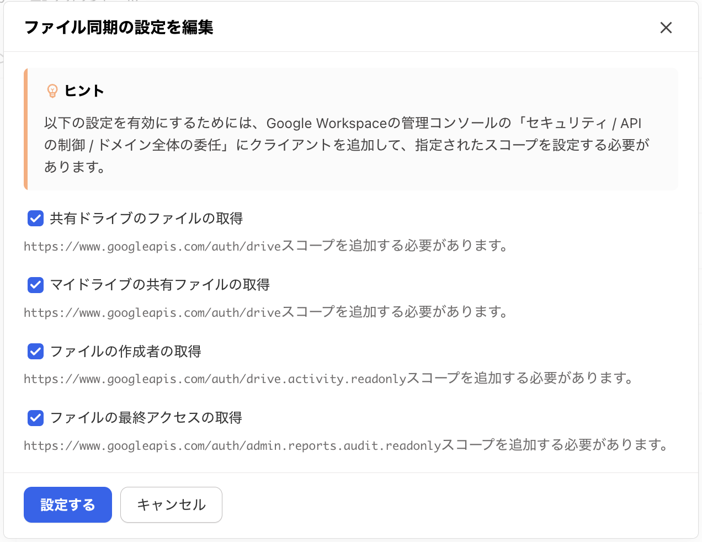Uncheck the 共有ドライブのファイルの取得 checkbox
Image resolution: width=702 pixels, height=542 pixels.
click(36, 219)
